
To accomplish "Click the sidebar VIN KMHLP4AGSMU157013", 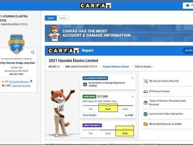I will (14, 24).
